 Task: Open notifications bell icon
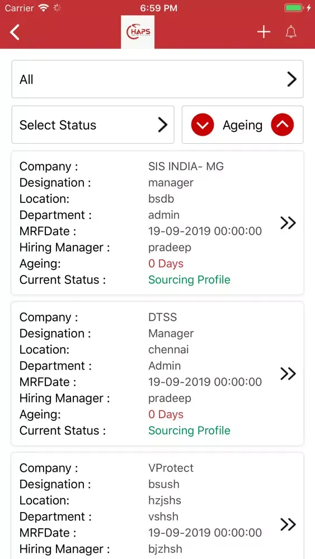291,32
